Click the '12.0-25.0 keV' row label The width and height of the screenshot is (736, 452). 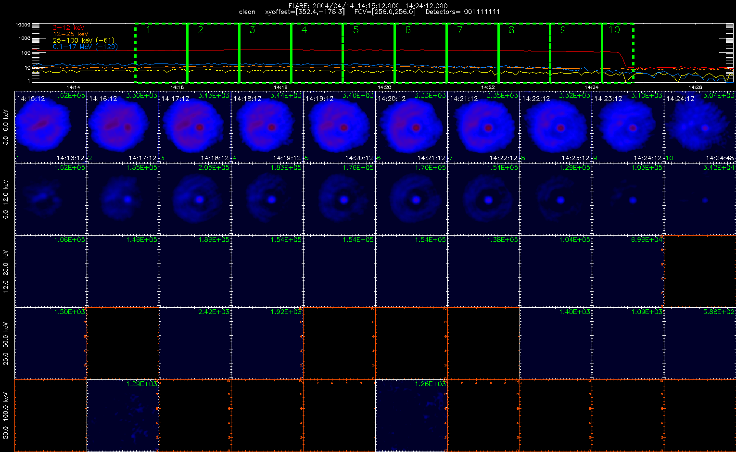[6, 272]
